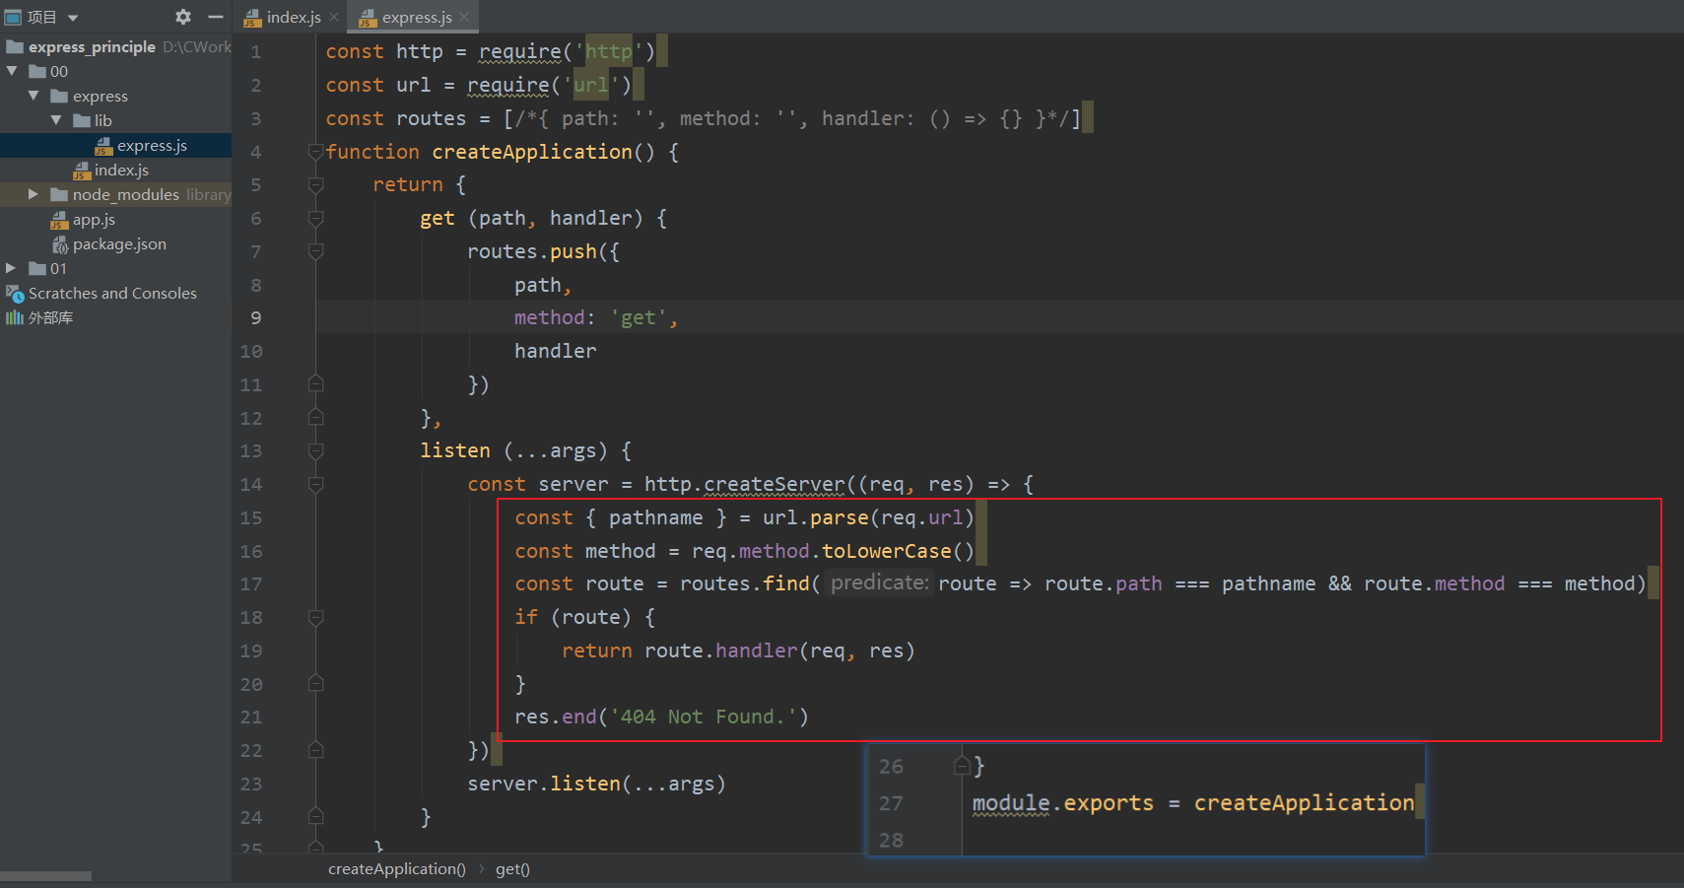The height and width of the screenshot is (888, 1684).
Task: Click fold end marker at line 12
Action: (x=315, y=417)
